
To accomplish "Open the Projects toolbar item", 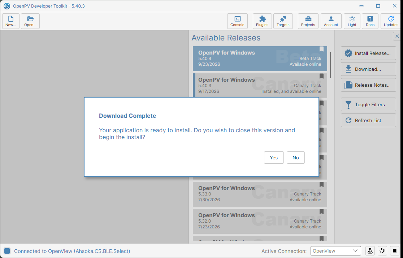I will 308,21.
